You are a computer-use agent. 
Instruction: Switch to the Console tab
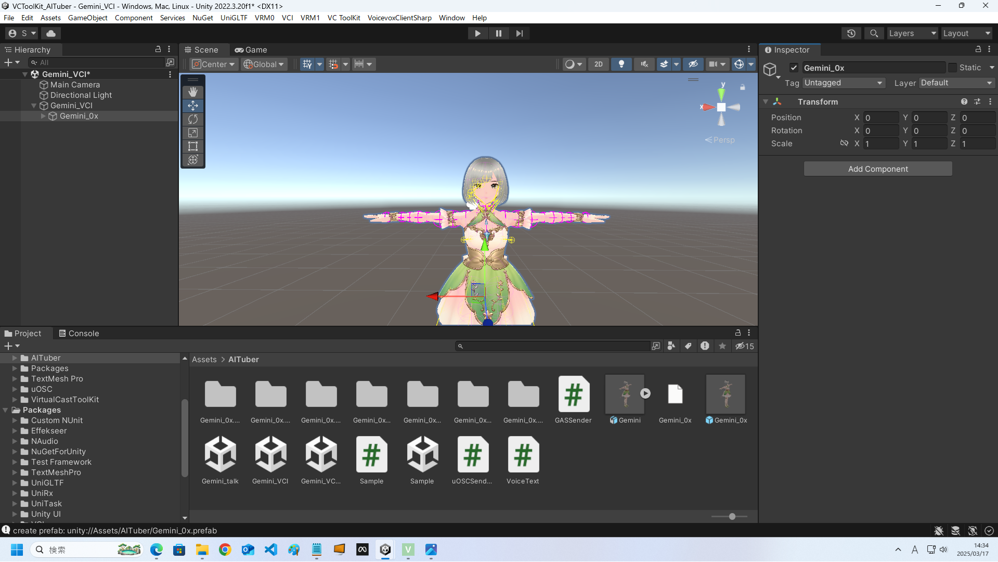79,334
